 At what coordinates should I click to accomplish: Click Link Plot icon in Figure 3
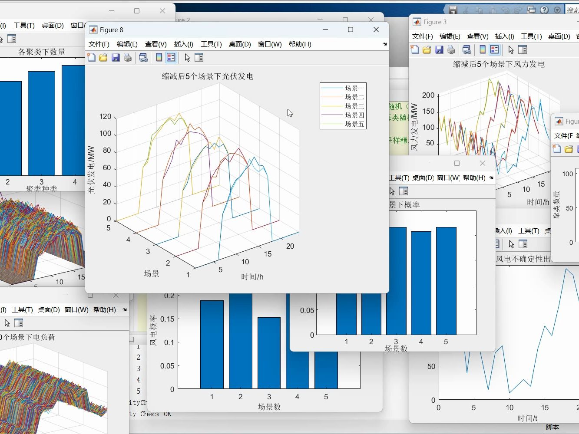point(467,49)
